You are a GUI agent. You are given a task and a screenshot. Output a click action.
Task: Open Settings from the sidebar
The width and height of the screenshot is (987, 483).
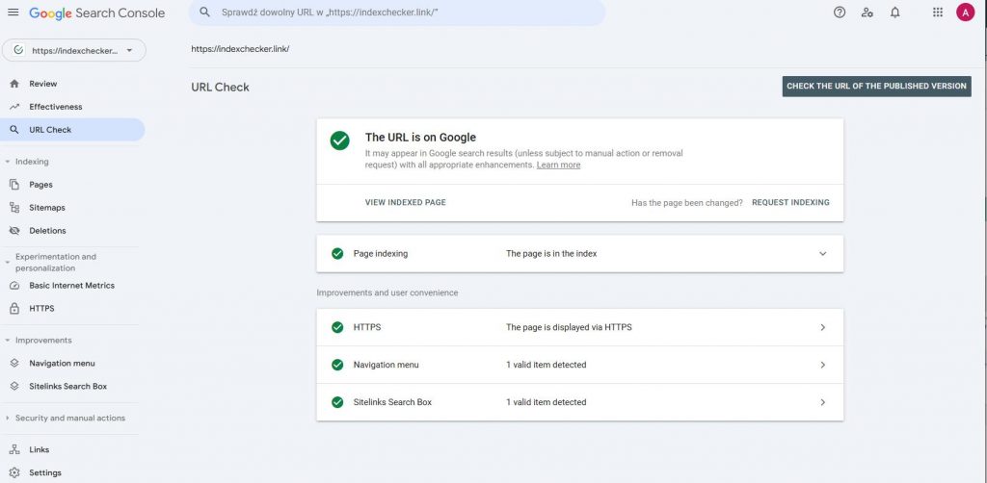(x=44, y=472)
